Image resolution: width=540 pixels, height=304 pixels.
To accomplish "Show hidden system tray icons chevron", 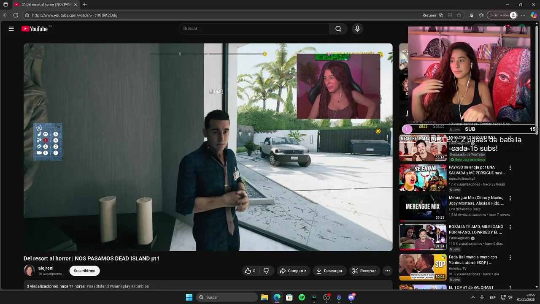I will tap(473, 297).
